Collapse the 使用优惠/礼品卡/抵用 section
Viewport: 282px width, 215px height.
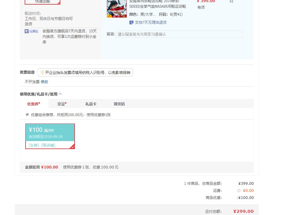(x=60, y=94)
